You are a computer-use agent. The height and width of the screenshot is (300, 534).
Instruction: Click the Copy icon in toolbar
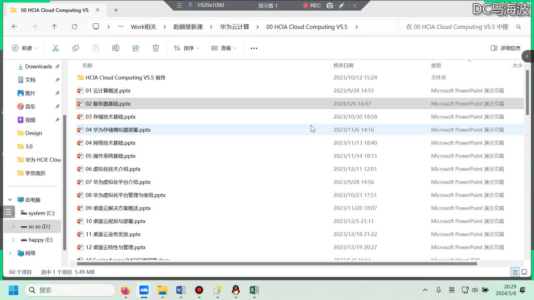(x=76, y=48)
